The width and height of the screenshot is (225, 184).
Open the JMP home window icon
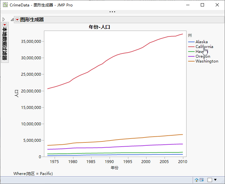(197, 180)
